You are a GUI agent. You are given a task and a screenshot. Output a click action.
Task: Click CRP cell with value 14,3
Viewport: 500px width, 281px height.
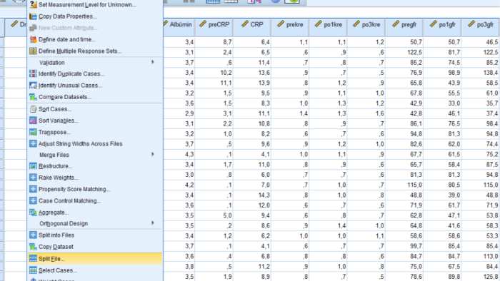tap(252, 195)
